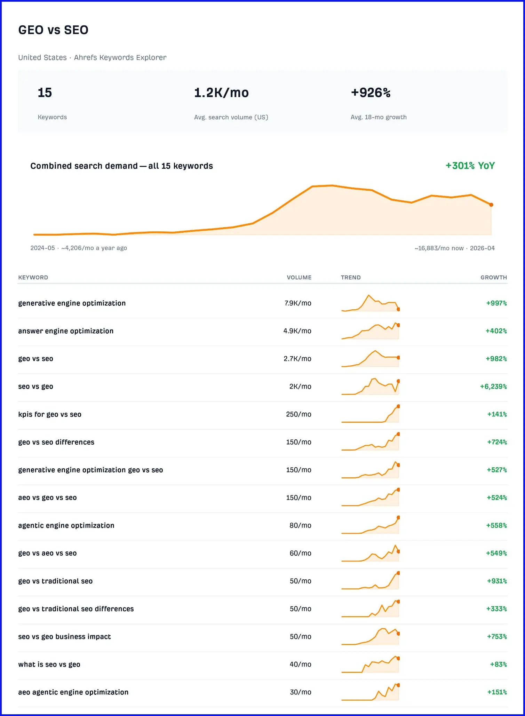This screenshot has width=525, height=716.
Task: Click the GROWTH column header
Action: click(x=494, y=278)
